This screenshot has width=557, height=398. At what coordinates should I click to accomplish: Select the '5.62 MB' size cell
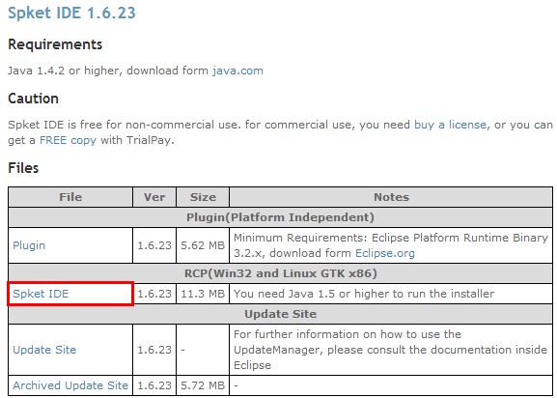[203, 245]
